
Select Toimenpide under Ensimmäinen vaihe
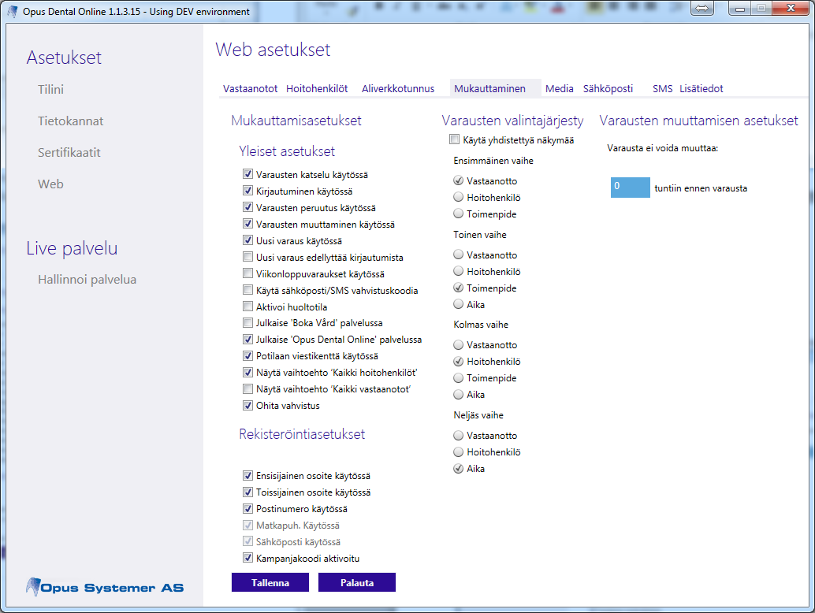click(459, 214)
